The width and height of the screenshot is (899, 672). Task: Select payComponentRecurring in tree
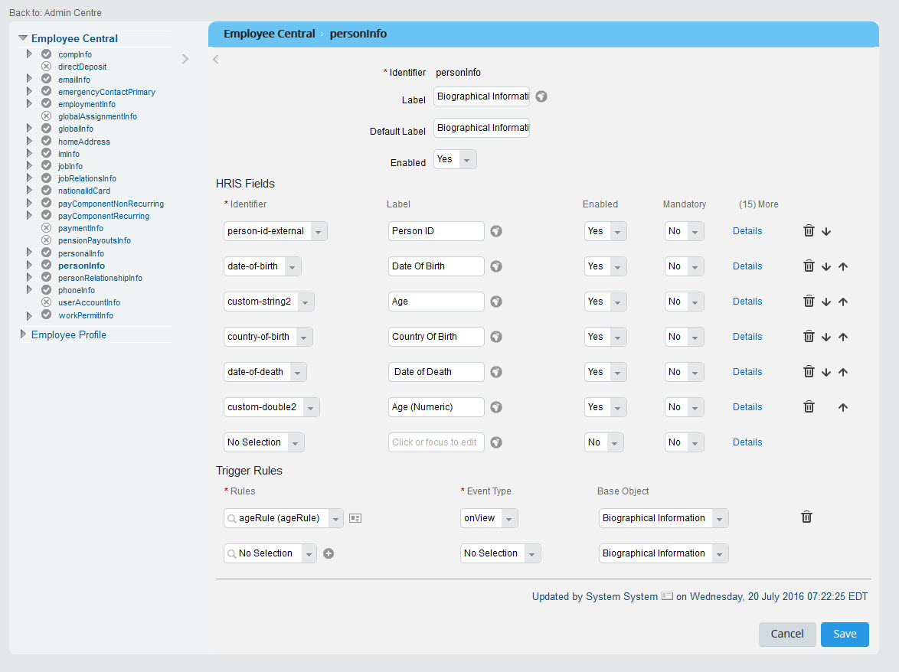tap(104, 216)
